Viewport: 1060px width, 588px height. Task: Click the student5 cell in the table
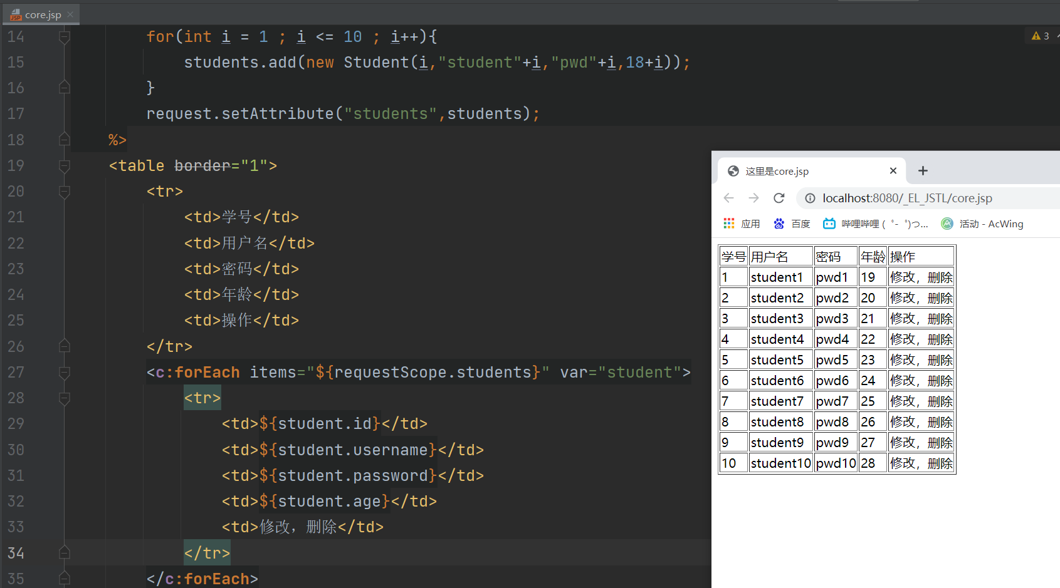click(x=781, y=360)
